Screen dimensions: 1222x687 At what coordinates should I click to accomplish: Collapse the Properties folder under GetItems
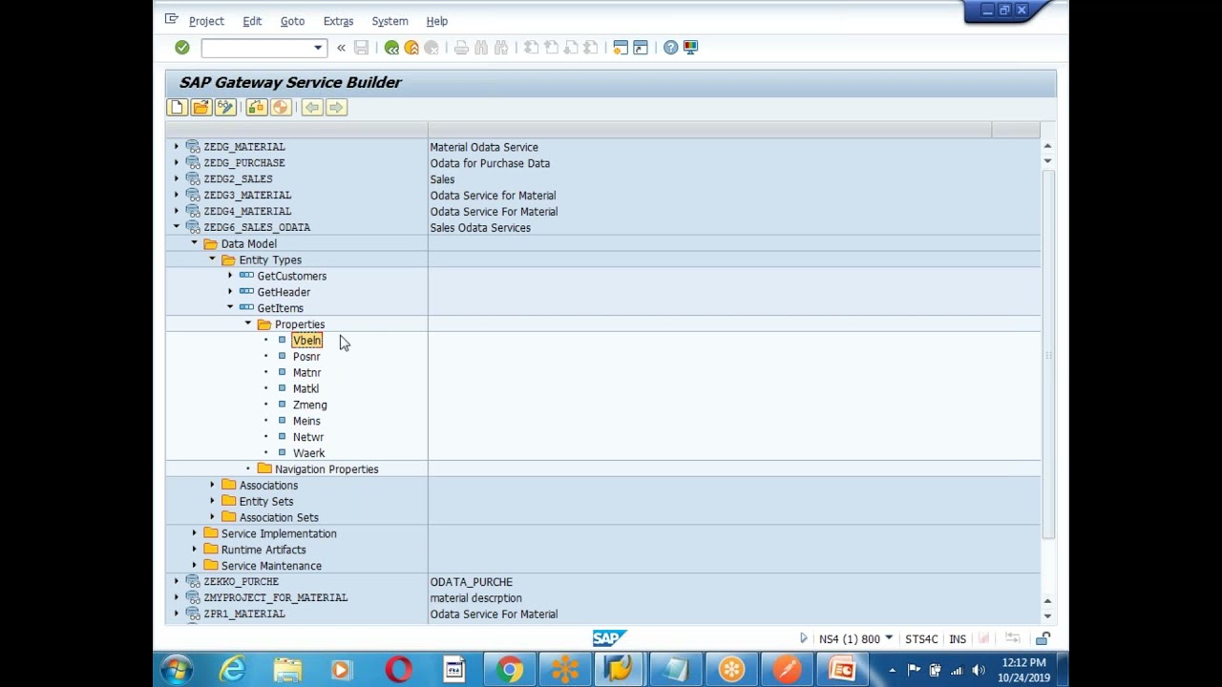click(248, 324)
